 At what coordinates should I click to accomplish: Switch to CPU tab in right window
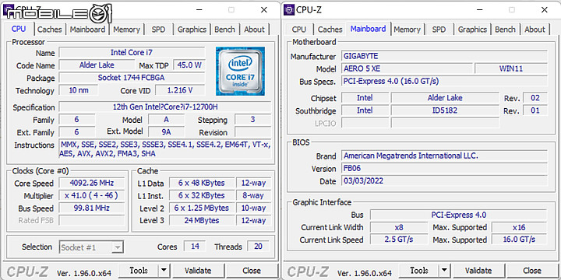pyautogui.click(x=299, y=30)
